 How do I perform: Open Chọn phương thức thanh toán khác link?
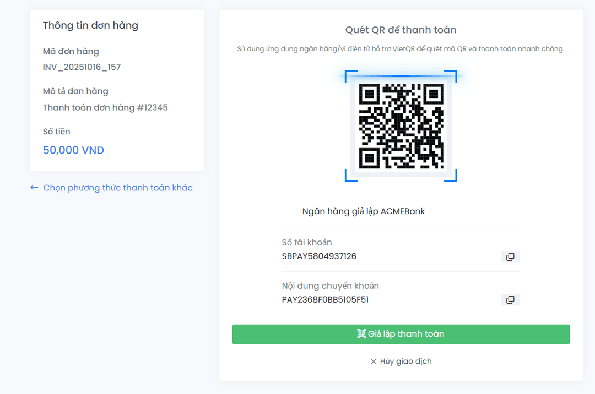(x=117, y=188)
